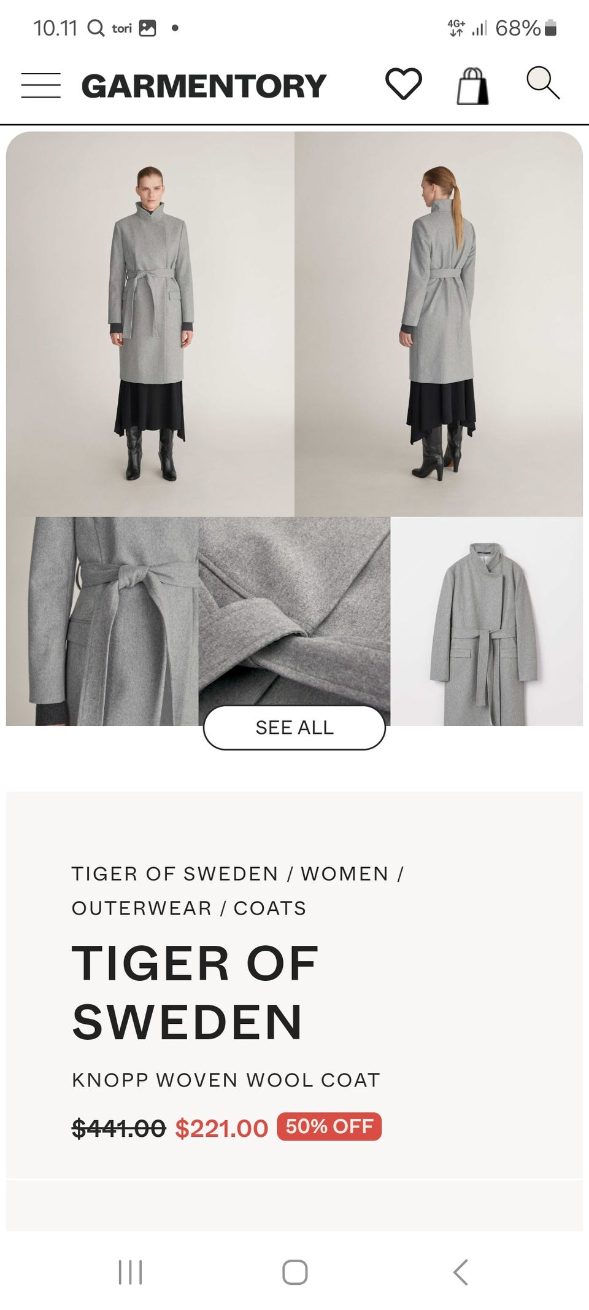
Task: Tap the Android home button
Action: tap(294, 1272)
